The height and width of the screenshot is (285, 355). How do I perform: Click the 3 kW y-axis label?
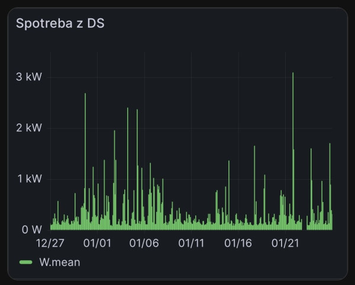point(29,77)
